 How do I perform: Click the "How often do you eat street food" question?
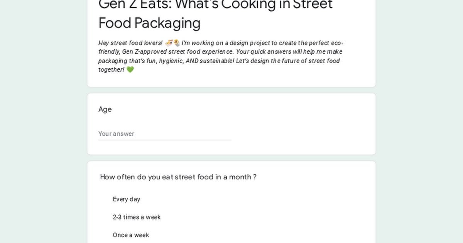(178, 177)
